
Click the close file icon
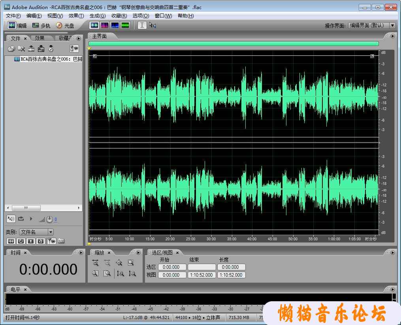21,48
